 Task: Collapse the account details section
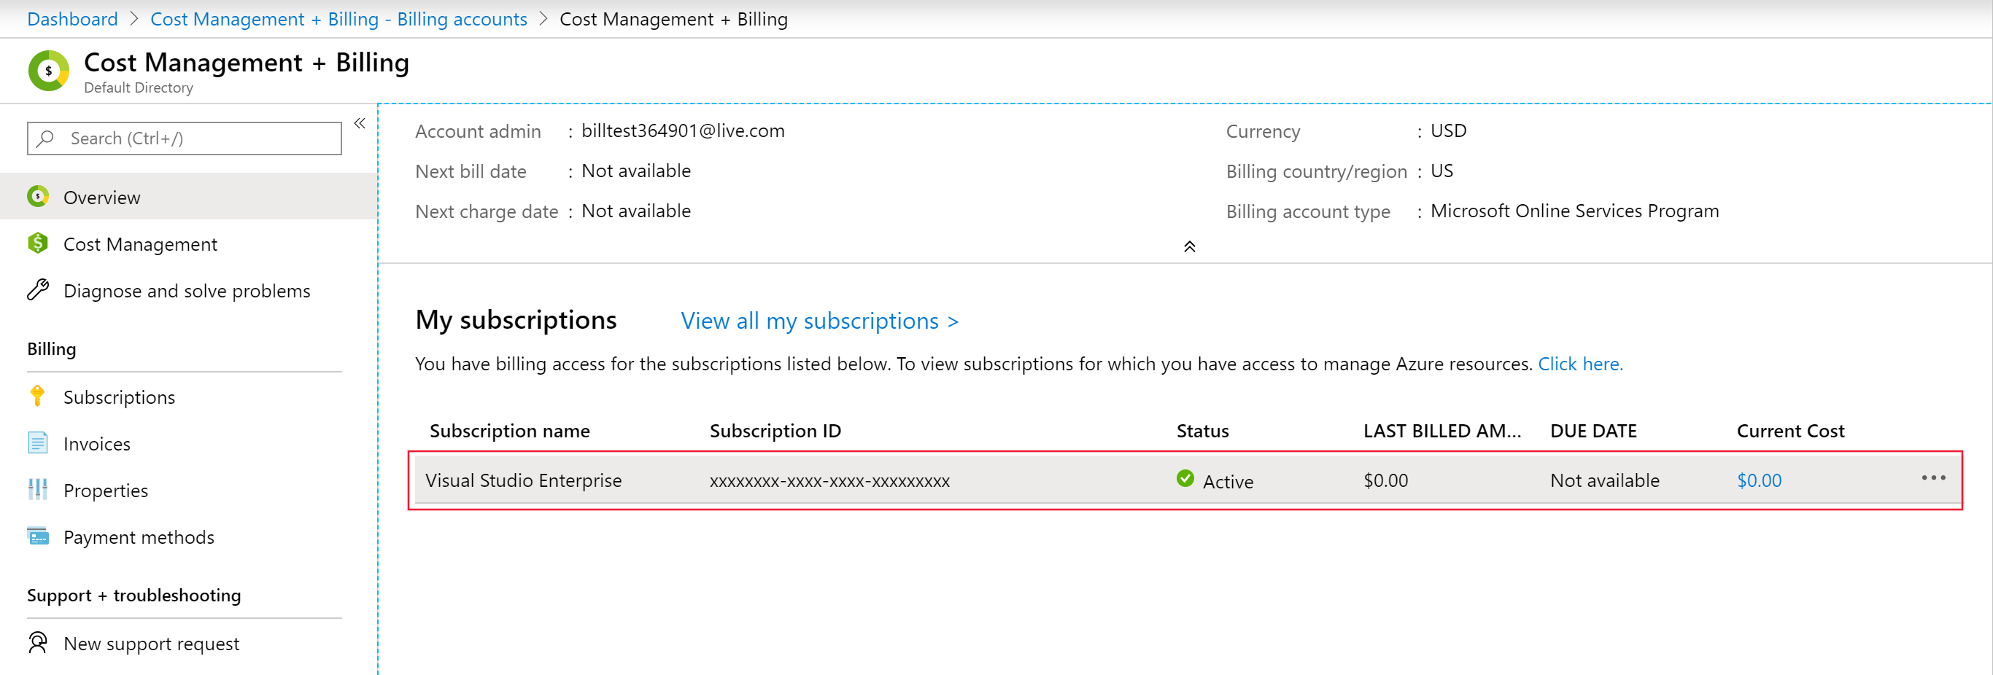click(1189, 246)
